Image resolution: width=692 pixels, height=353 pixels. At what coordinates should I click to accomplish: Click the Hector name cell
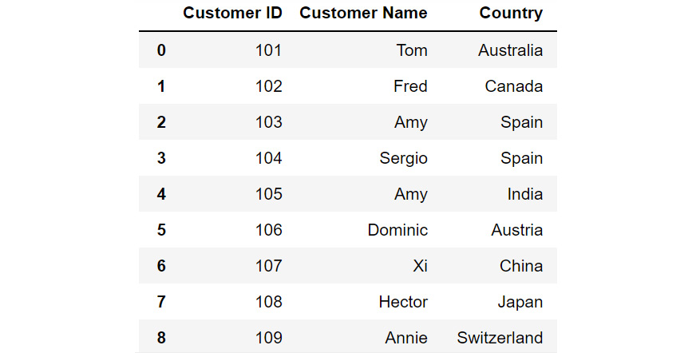(403, 302)
